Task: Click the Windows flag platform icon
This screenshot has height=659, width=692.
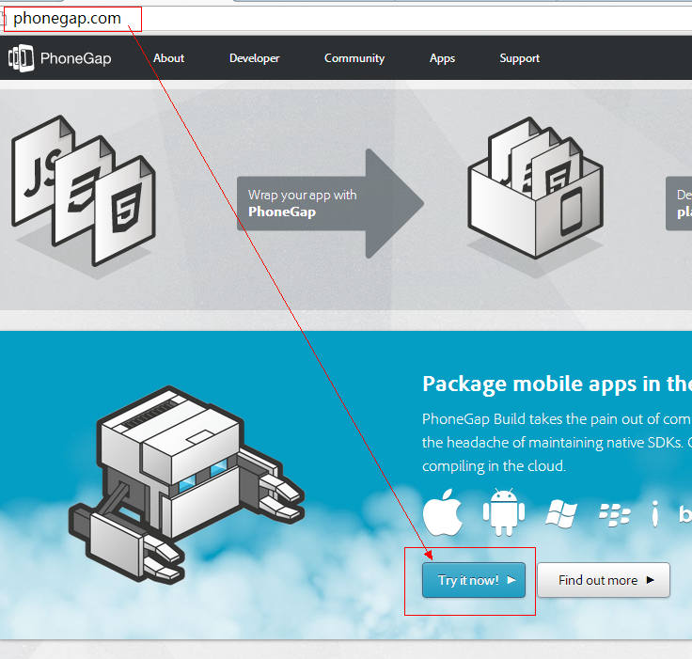Action: [560, 514]
